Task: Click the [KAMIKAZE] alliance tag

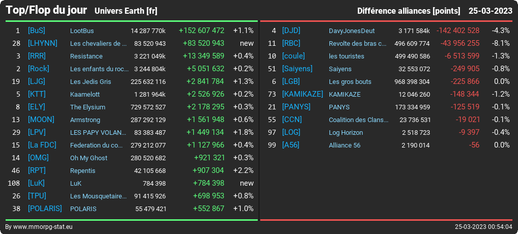Action: [302, 94]
